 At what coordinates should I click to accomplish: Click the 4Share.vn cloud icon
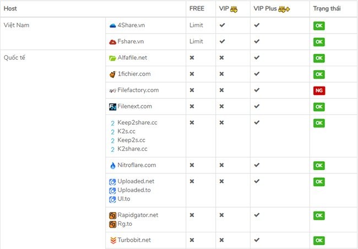(112, 25)
